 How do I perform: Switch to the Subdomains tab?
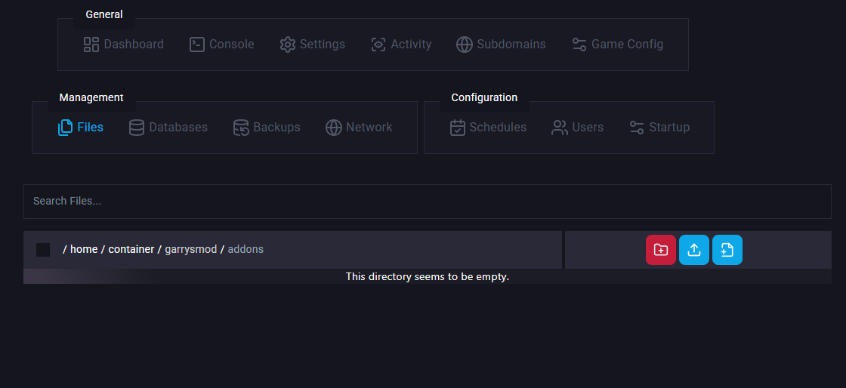(x=501, y=45)
